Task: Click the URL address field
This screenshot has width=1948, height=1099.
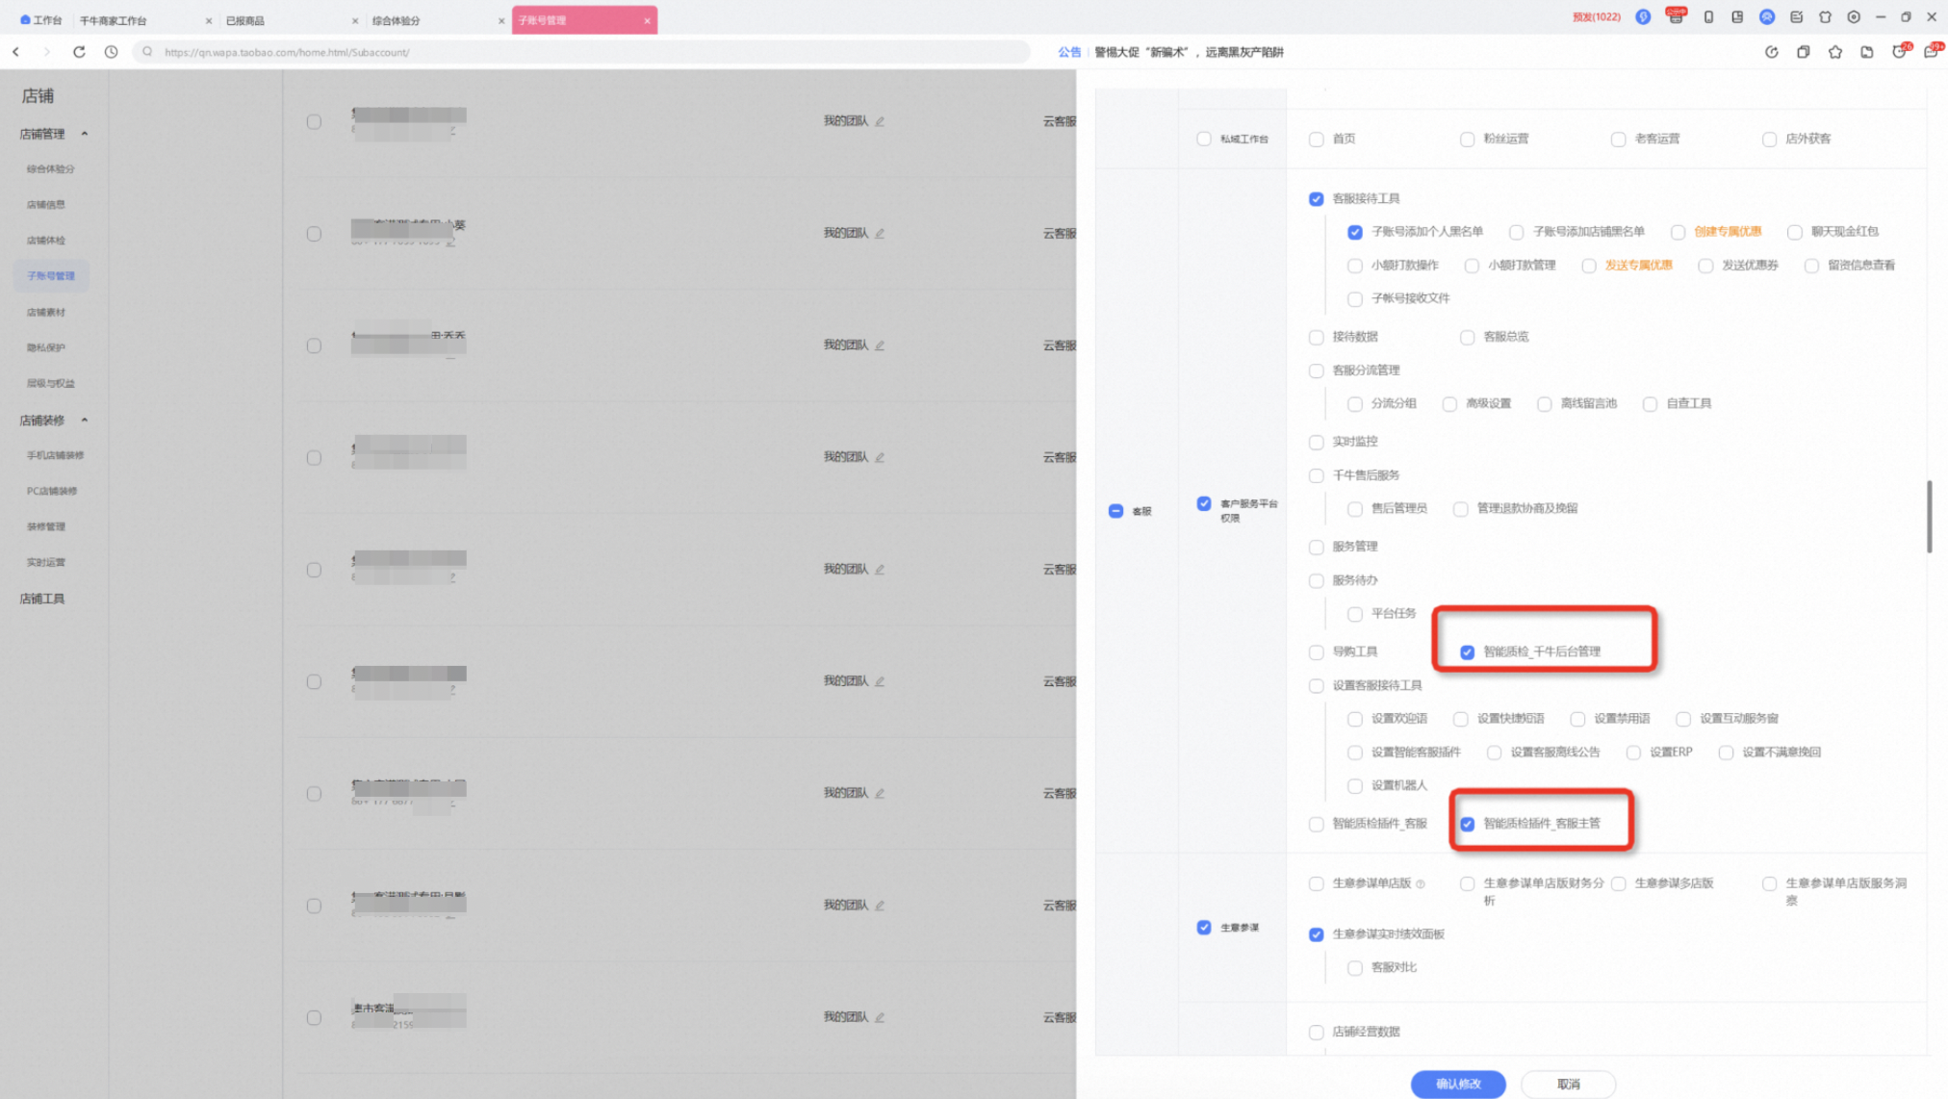Action: (582, 52)
